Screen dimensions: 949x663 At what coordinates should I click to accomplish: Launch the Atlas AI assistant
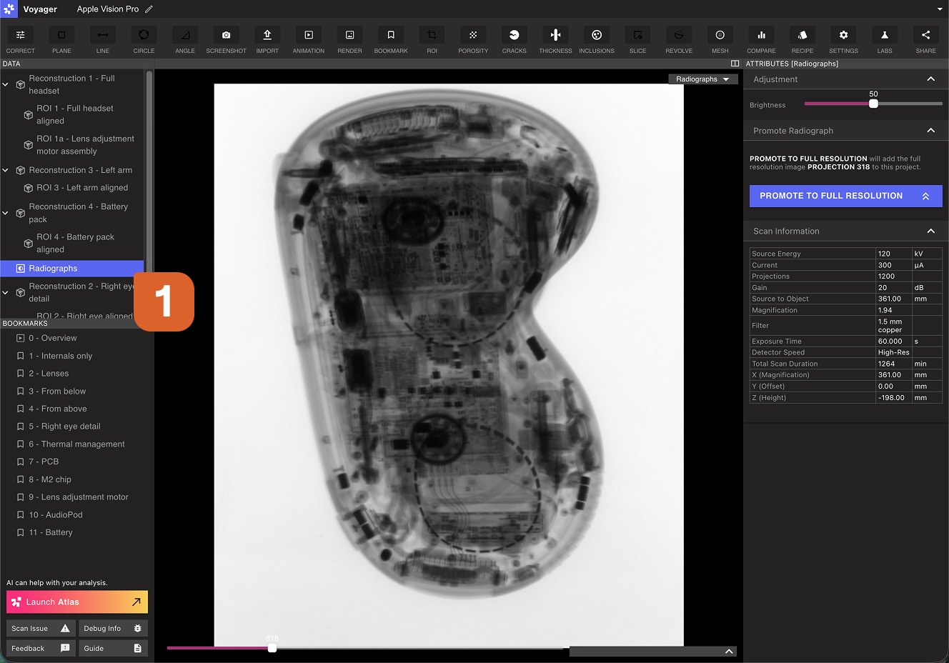77,602
